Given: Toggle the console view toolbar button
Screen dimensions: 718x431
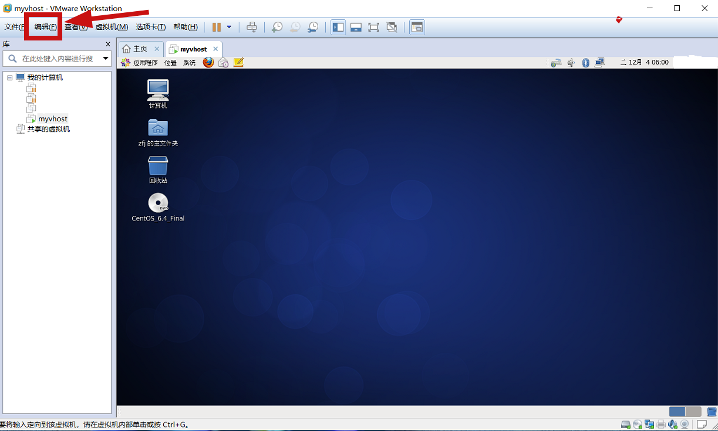Looking at the screenshot, I should pos(417,27).
